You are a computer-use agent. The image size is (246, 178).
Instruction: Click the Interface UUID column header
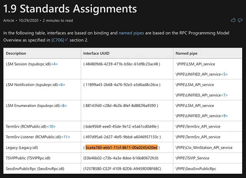pyautogui.click(x=96, y=53)
